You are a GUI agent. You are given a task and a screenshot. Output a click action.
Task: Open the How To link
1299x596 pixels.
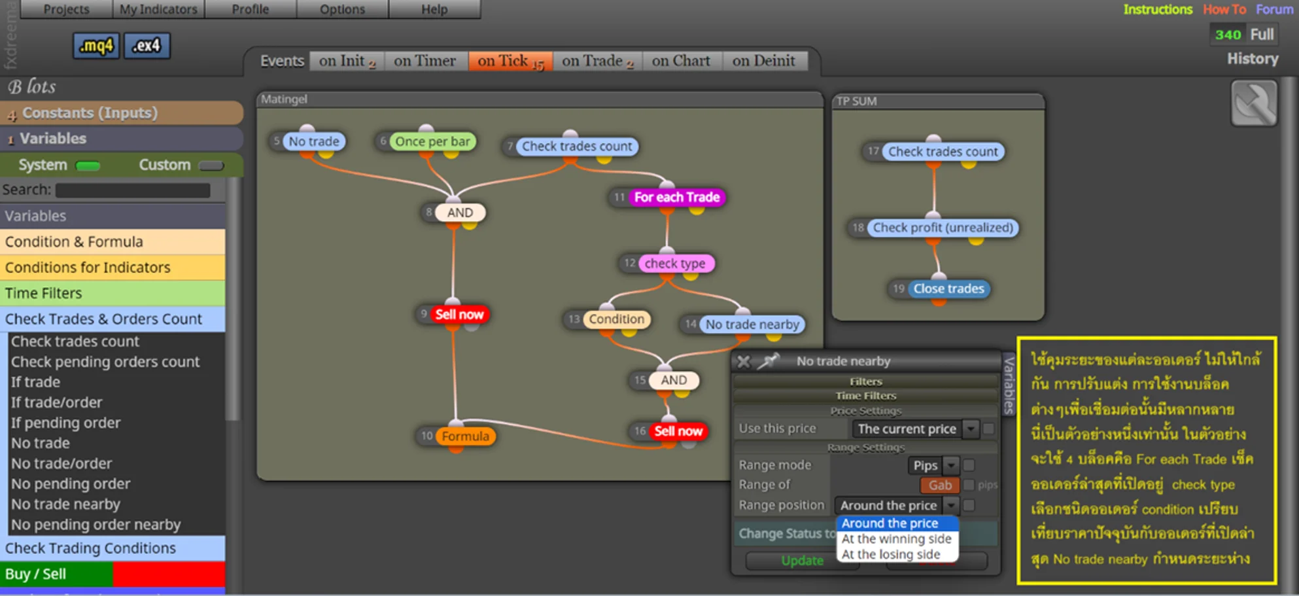click(1224, 10)
